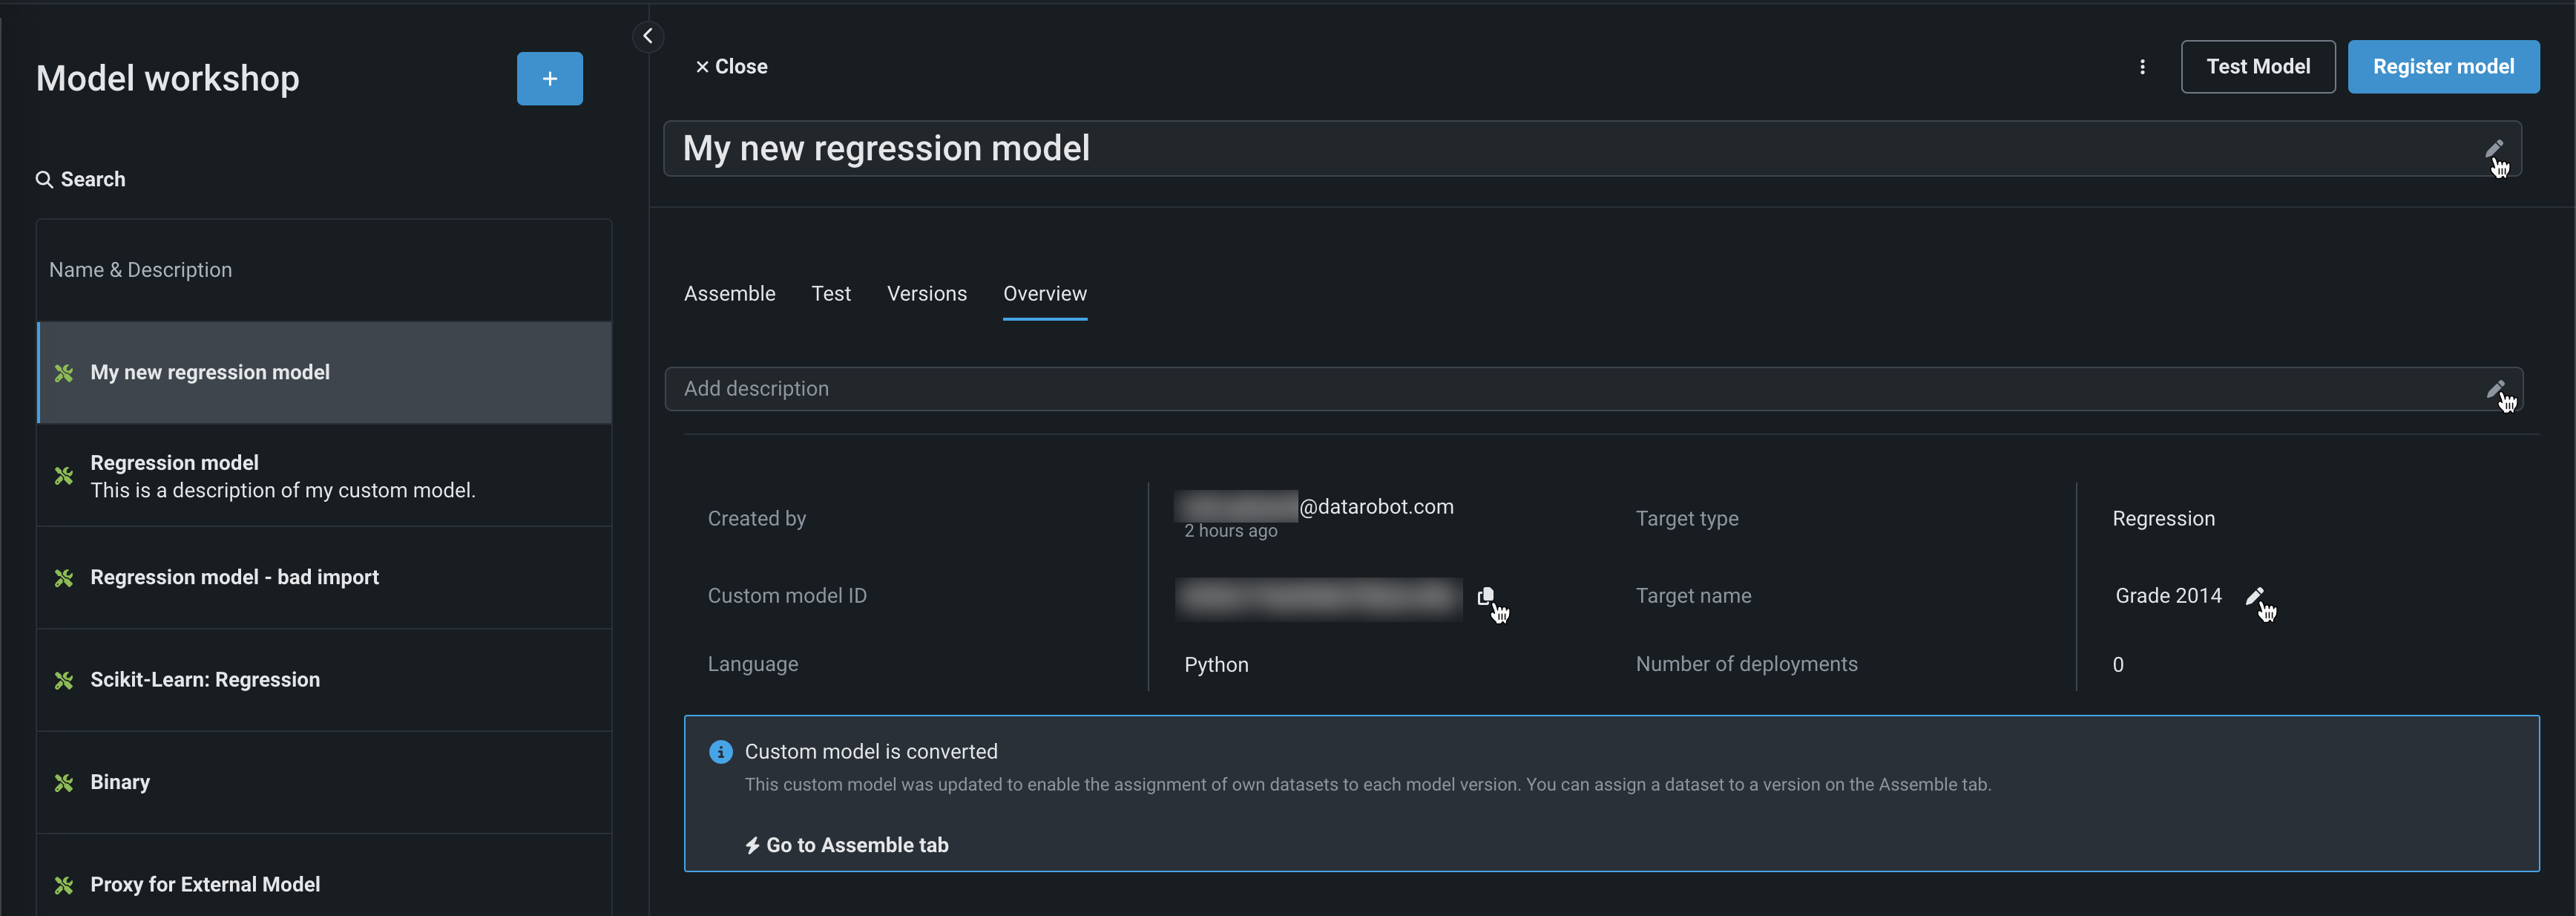Click the Register model button

point(2442,67)
